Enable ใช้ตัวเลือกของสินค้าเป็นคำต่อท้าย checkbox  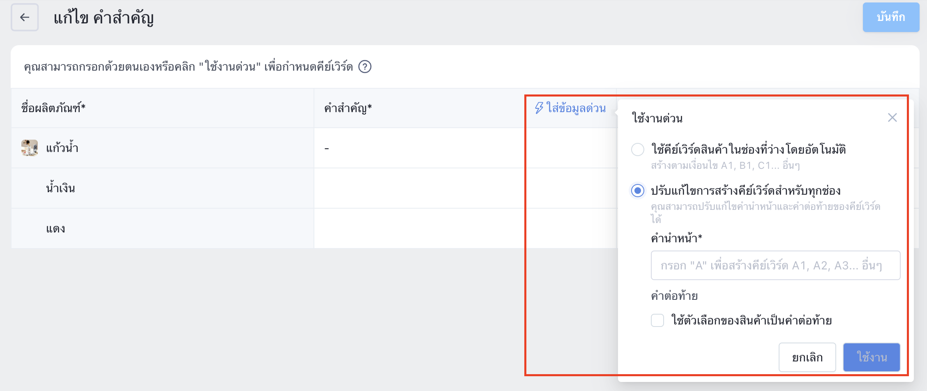point(657,320)
